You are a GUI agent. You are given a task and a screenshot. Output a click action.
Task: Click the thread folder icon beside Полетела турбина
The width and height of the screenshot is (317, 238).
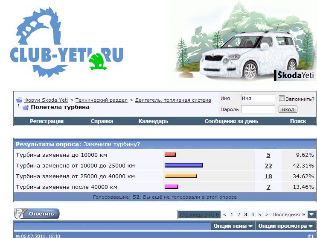[25, 107]
